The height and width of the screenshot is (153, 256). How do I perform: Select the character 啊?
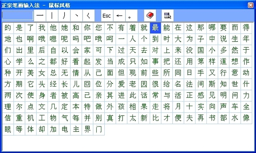click(x=30, y=39)
